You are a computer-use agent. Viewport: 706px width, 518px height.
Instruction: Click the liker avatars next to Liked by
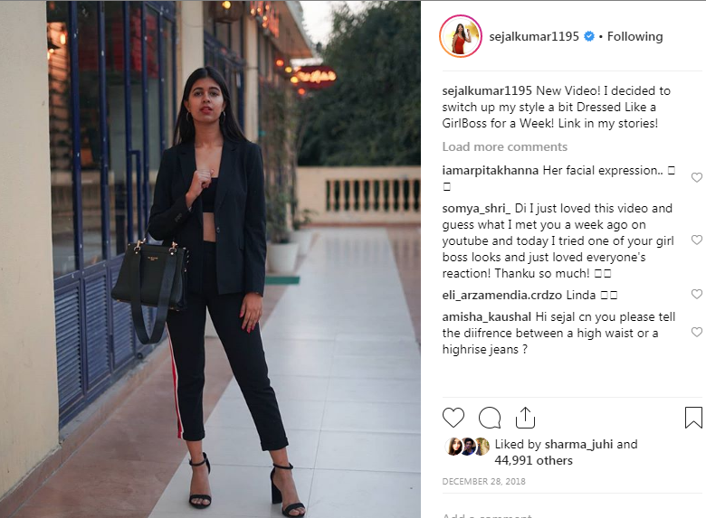[467, 447]
